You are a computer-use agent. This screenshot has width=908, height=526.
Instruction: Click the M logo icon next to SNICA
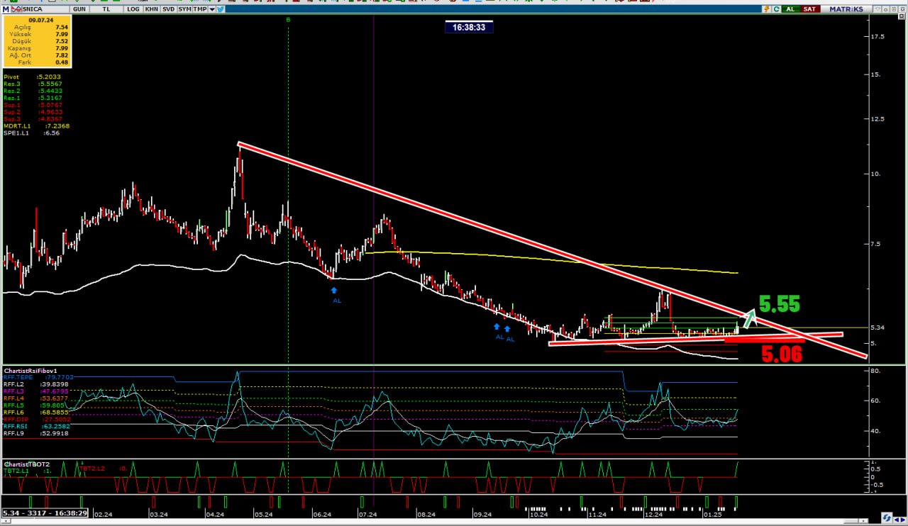point(6,9)
